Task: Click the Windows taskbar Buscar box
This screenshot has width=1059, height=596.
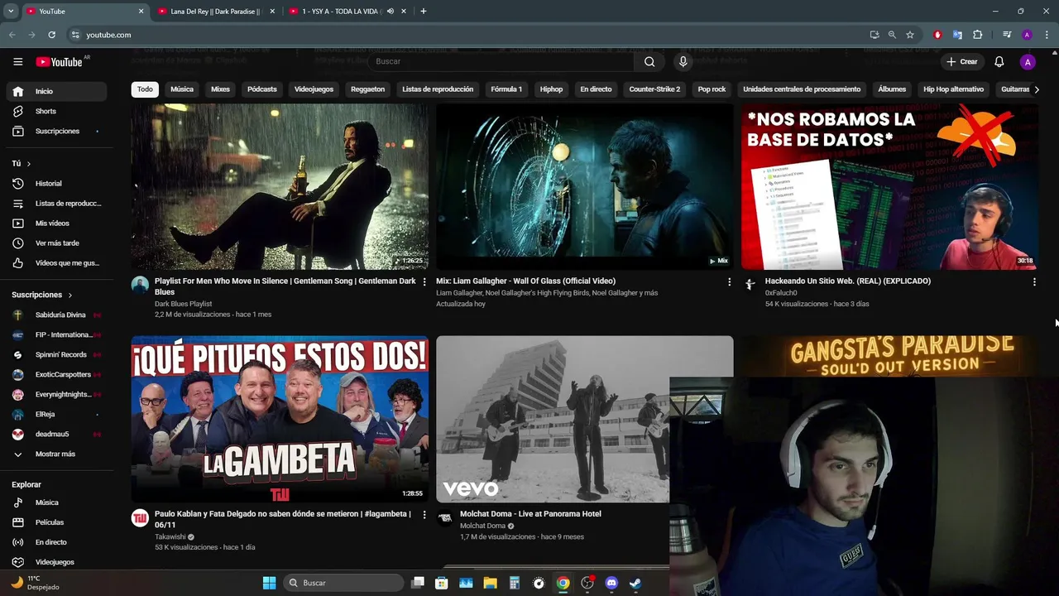Action: click(x=345, y=583)
